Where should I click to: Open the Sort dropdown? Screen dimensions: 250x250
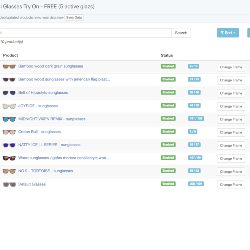tap(228, 33)
